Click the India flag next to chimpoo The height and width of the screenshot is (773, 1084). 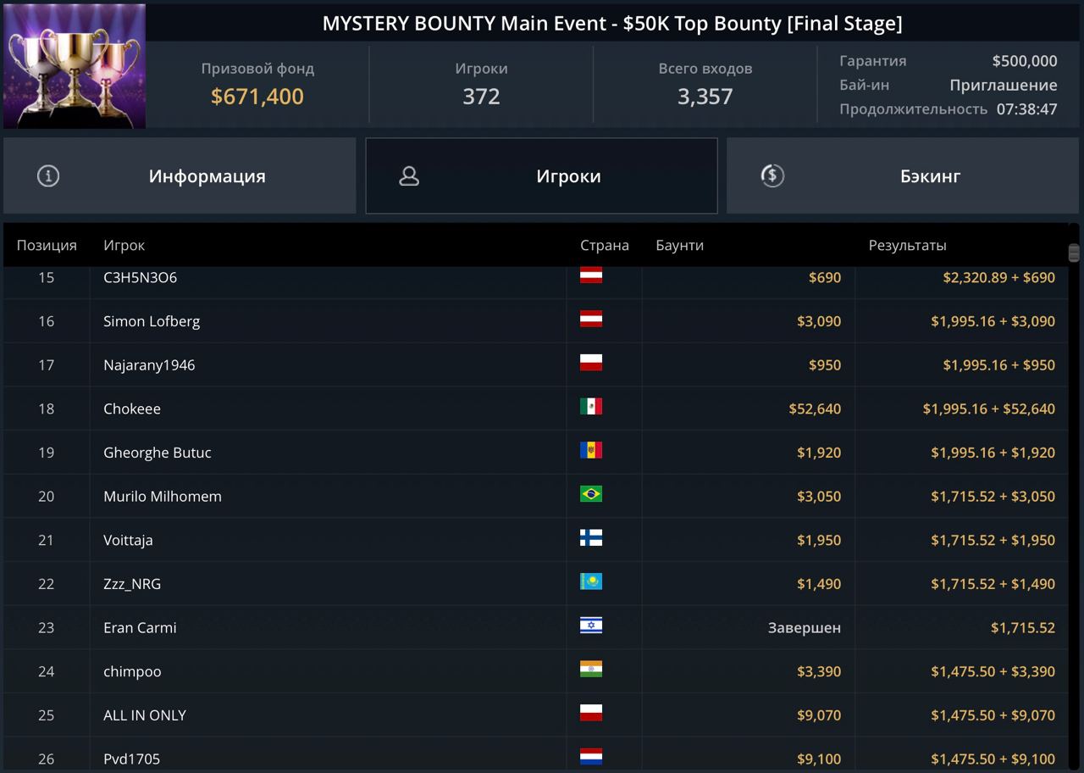[x=591, y=669]
